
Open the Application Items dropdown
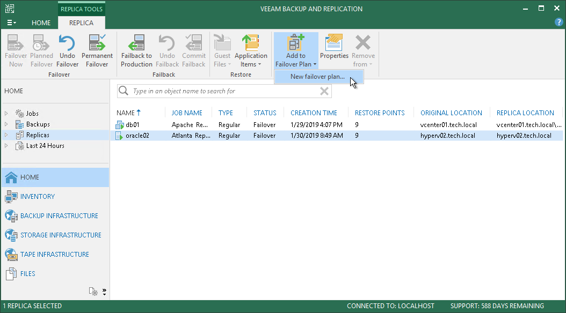tap(251, 51)
